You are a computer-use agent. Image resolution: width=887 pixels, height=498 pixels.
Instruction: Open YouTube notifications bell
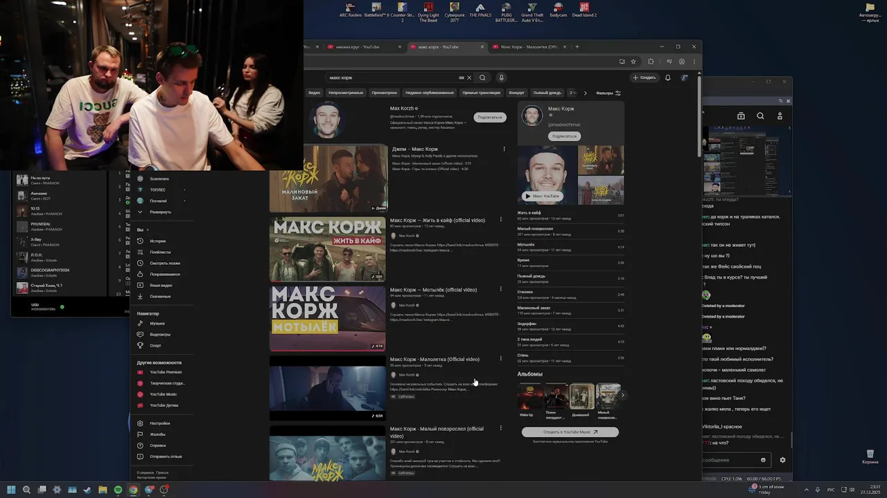point(668,77)
